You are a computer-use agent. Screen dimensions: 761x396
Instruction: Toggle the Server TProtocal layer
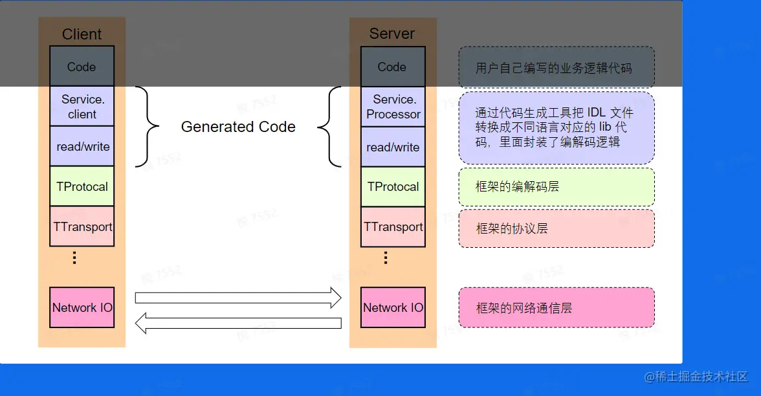[392, 186]
